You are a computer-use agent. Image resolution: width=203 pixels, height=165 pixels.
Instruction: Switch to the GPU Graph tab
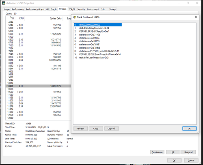click(51, 9)
